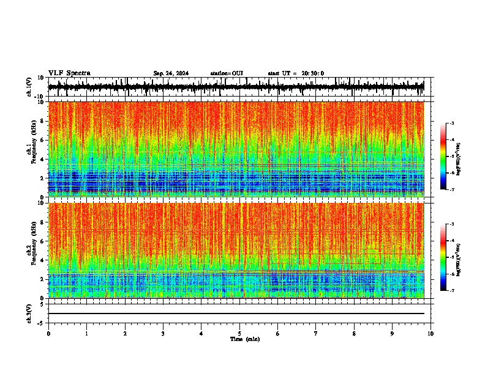The height and width of the screenshot is (374, 485).
Task: Click the ch.1 "Frequency (kHz)" axis label
Action: [33, 142]
